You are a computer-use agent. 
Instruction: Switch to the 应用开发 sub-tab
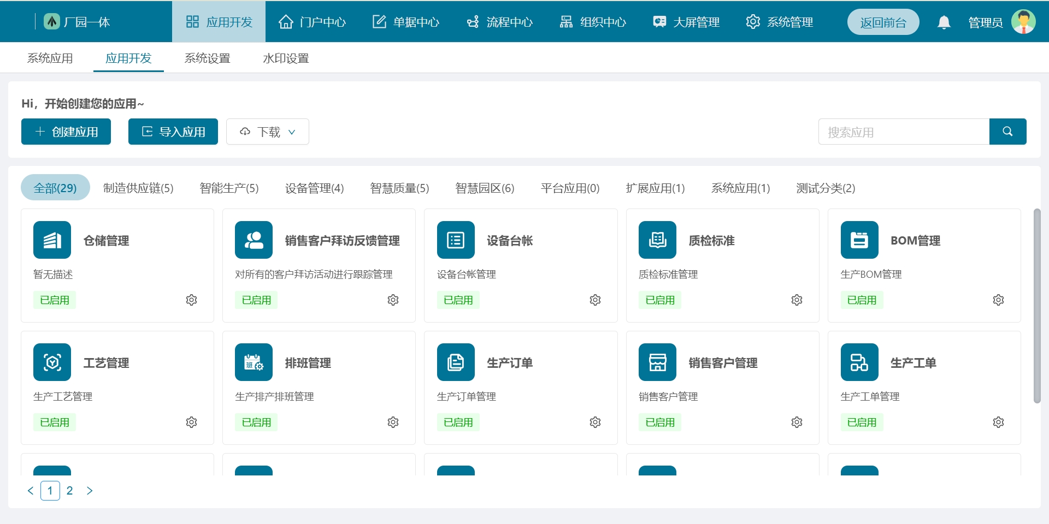pos(128,58)
